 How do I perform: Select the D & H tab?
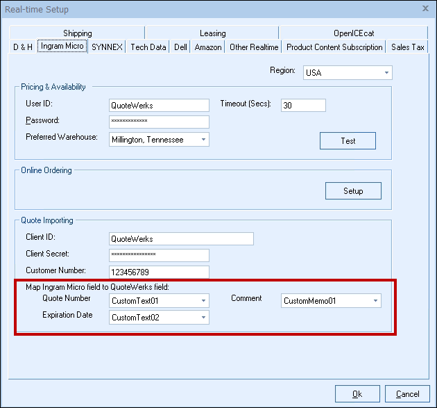pos(23,47)
